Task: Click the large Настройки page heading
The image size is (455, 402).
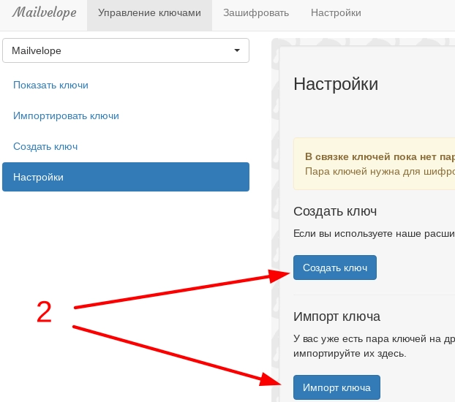Action: coord(336,84)
